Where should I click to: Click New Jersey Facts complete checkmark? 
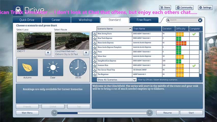194,34
